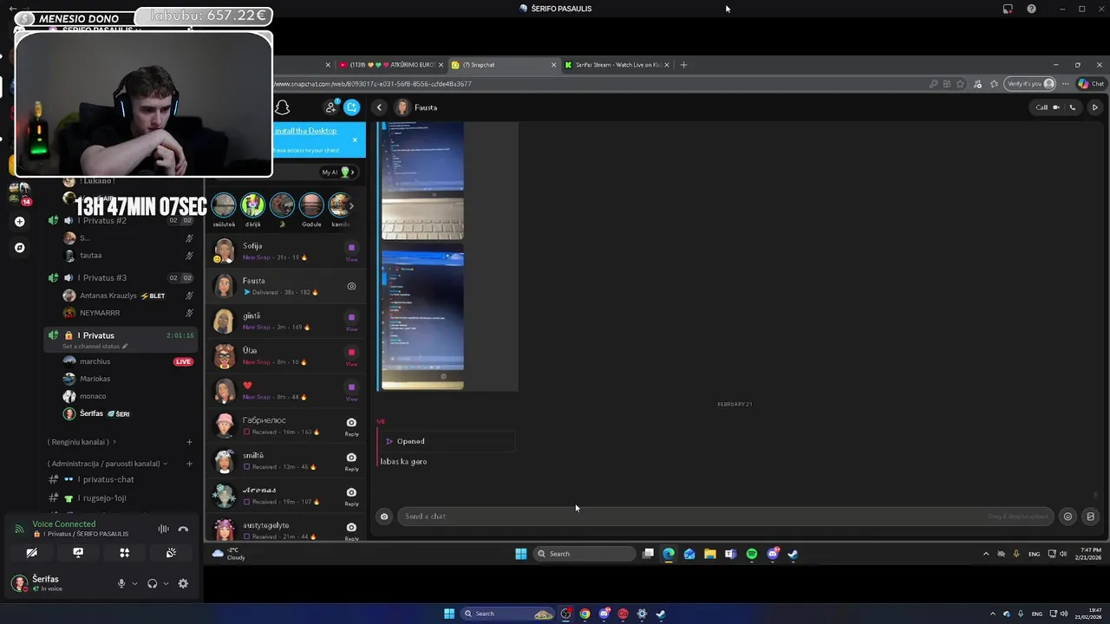Share your screen in Discord voice panel
This screenshot has width=1110, height=624.
78,552
